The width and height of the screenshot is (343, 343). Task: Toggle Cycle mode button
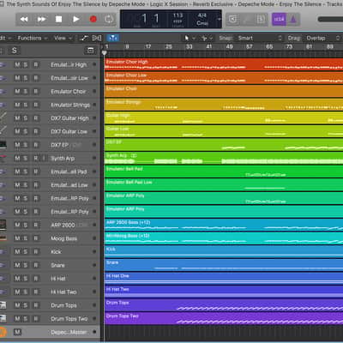(109, 19)
